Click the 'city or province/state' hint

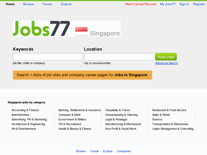[97, 63]
